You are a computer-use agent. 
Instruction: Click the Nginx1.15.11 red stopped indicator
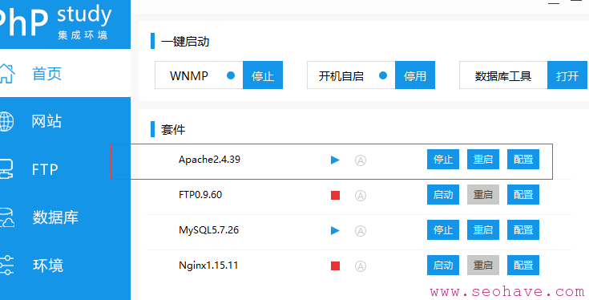335,266
